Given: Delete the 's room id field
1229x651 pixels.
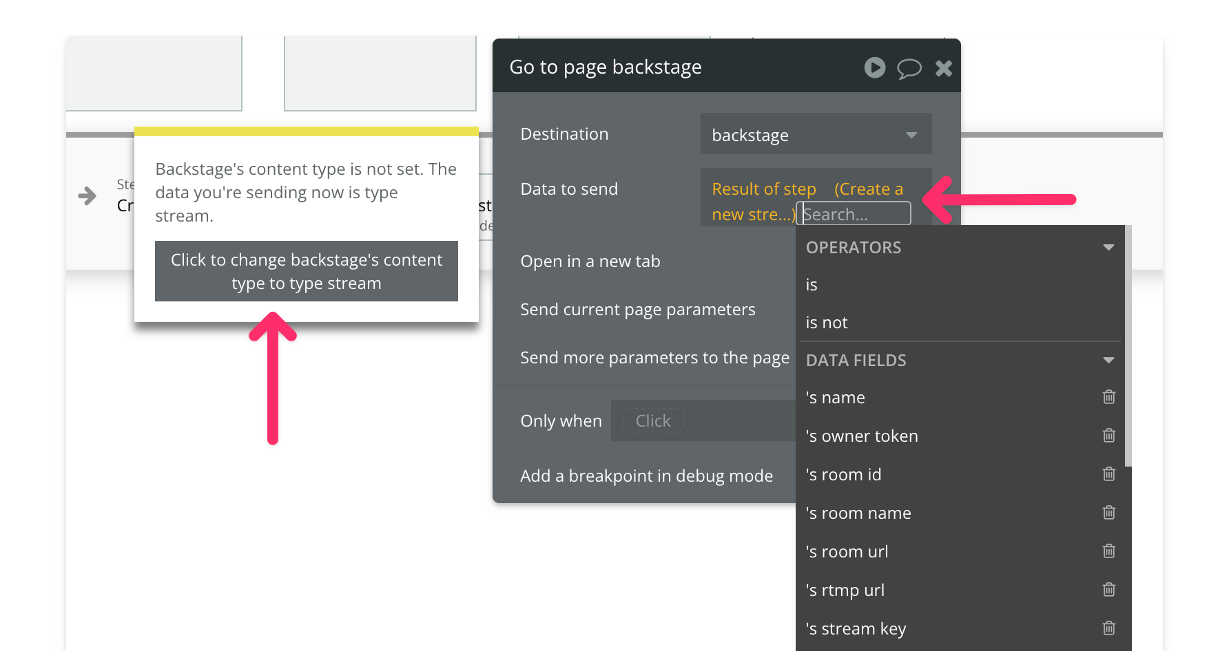Looking at the screenshot, I should coord(1108,474).
